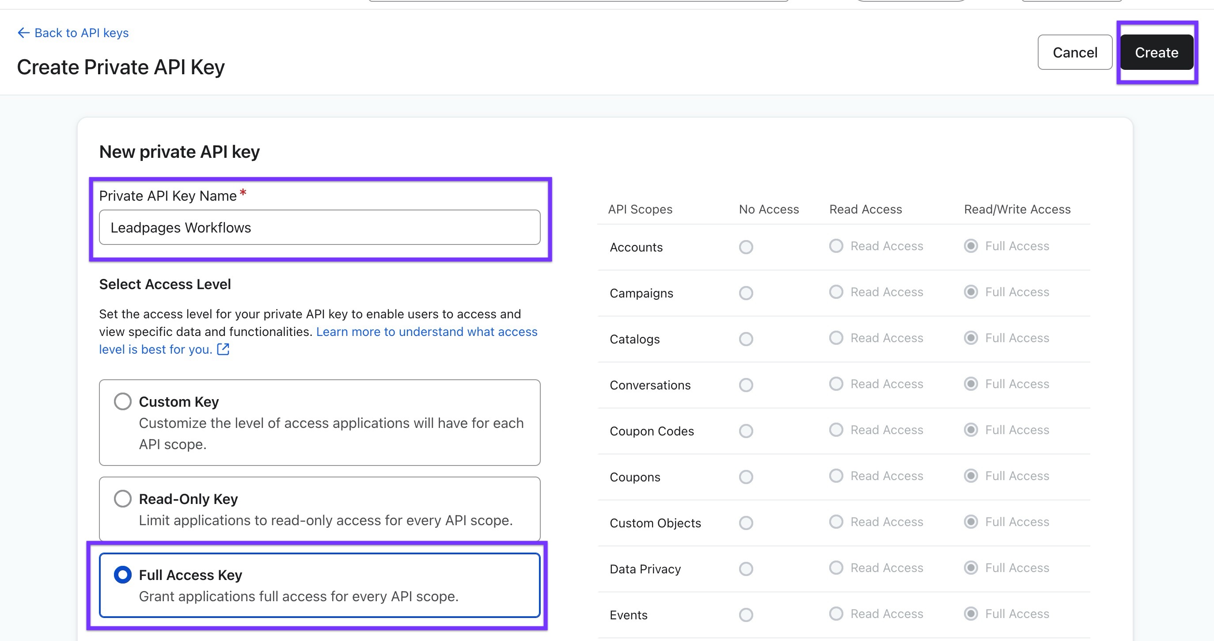This screenshot has width=1214, height=641.
Task: Choose No Access for Coupon Codes
Action: click(746, 431)
